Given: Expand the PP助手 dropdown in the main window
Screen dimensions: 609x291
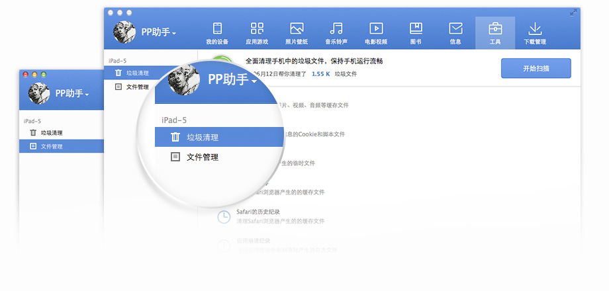Looking at the screenshot, I should pos(158,32).
